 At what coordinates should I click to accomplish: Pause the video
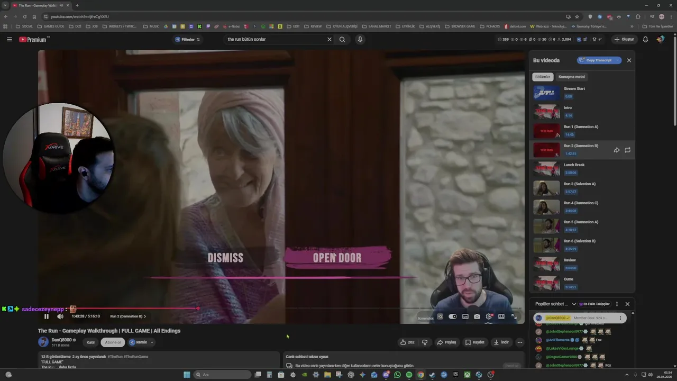pyautogui.click(x=47, y=316)
